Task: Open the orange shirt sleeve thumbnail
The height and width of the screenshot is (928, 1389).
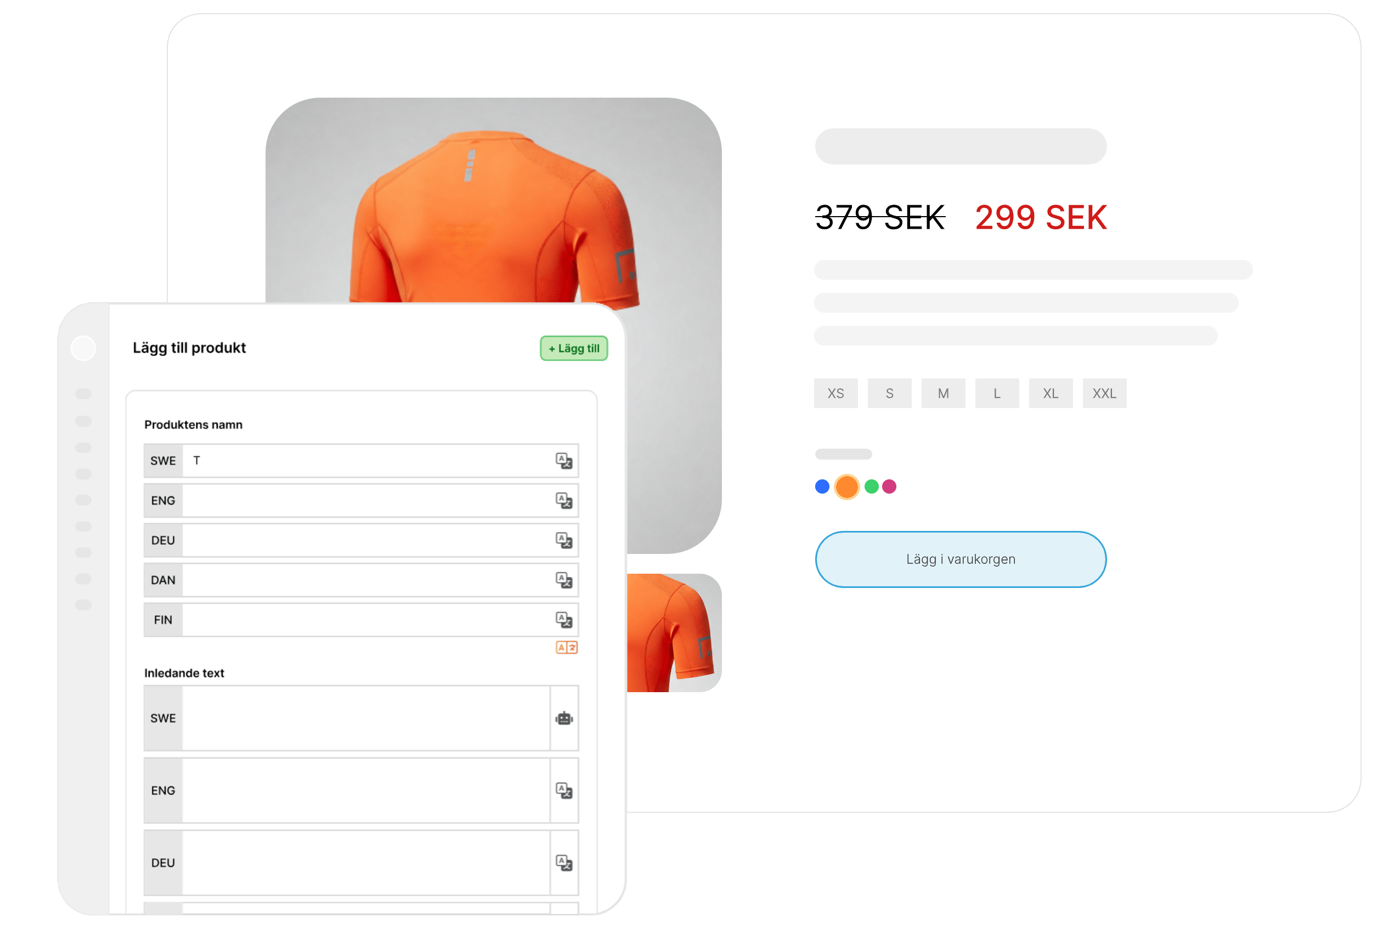Action: [674, 633]
